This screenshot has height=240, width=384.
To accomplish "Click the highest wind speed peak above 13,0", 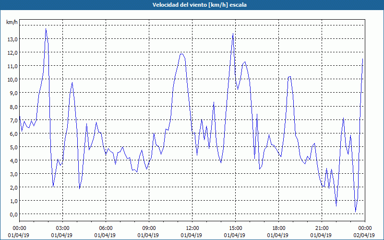I will [x=46, y=29].
